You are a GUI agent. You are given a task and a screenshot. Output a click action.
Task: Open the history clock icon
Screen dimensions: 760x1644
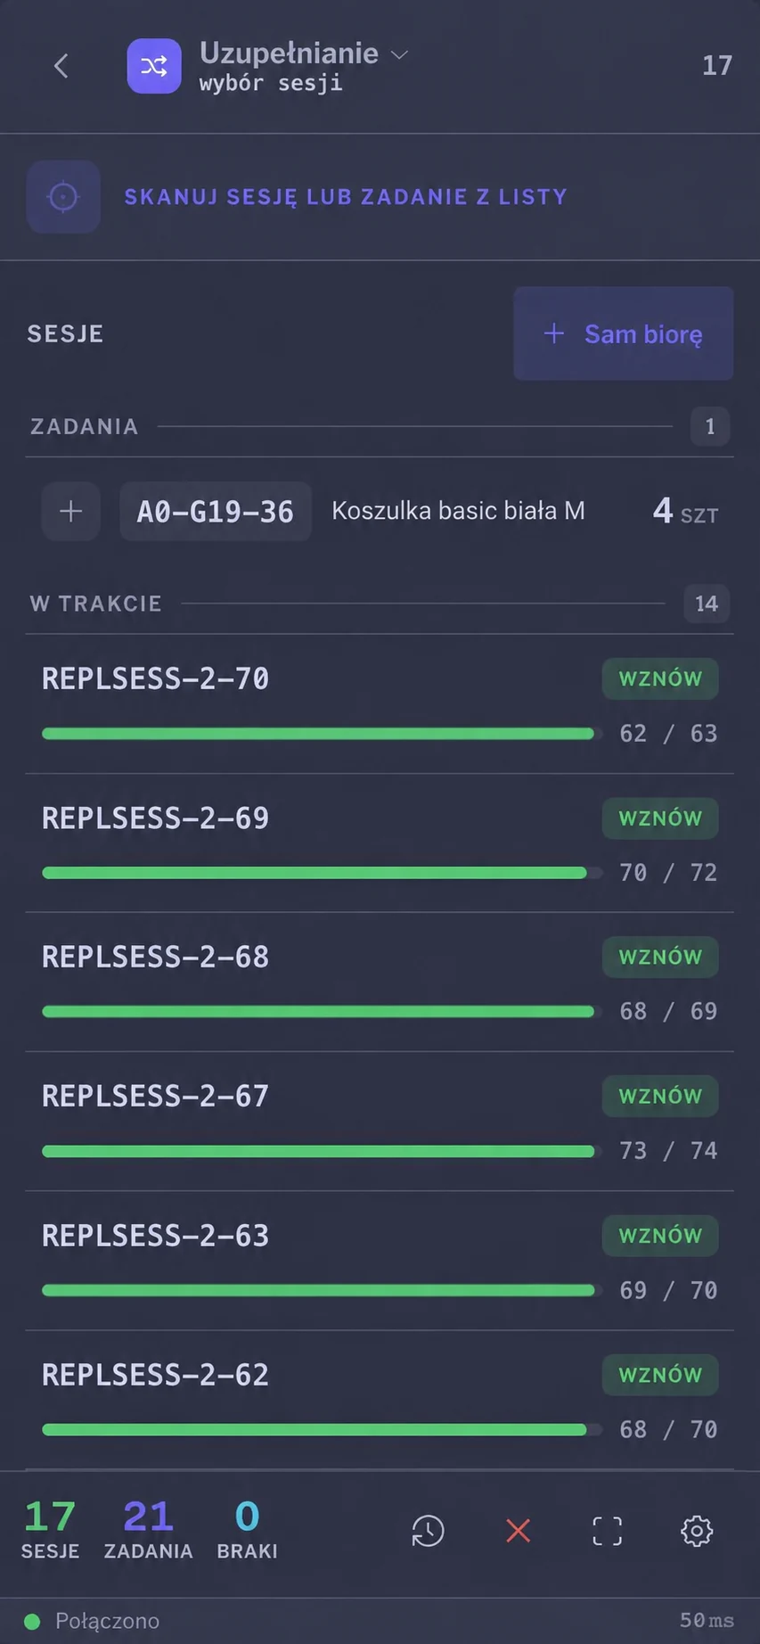(x=428, y=1531)
